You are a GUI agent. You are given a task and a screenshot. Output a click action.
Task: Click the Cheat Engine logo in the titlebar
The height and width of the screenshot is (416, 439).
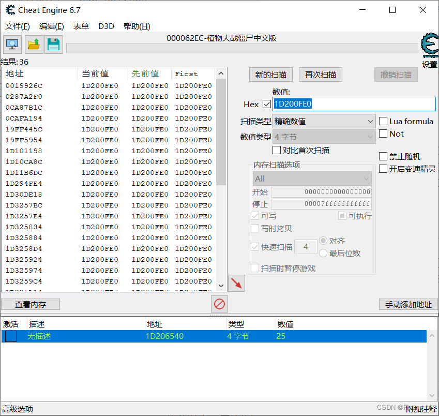[9, 10]
